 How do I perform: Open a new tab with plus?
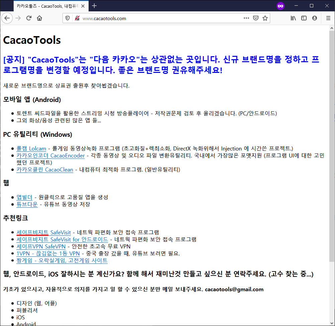coord(94,6)
